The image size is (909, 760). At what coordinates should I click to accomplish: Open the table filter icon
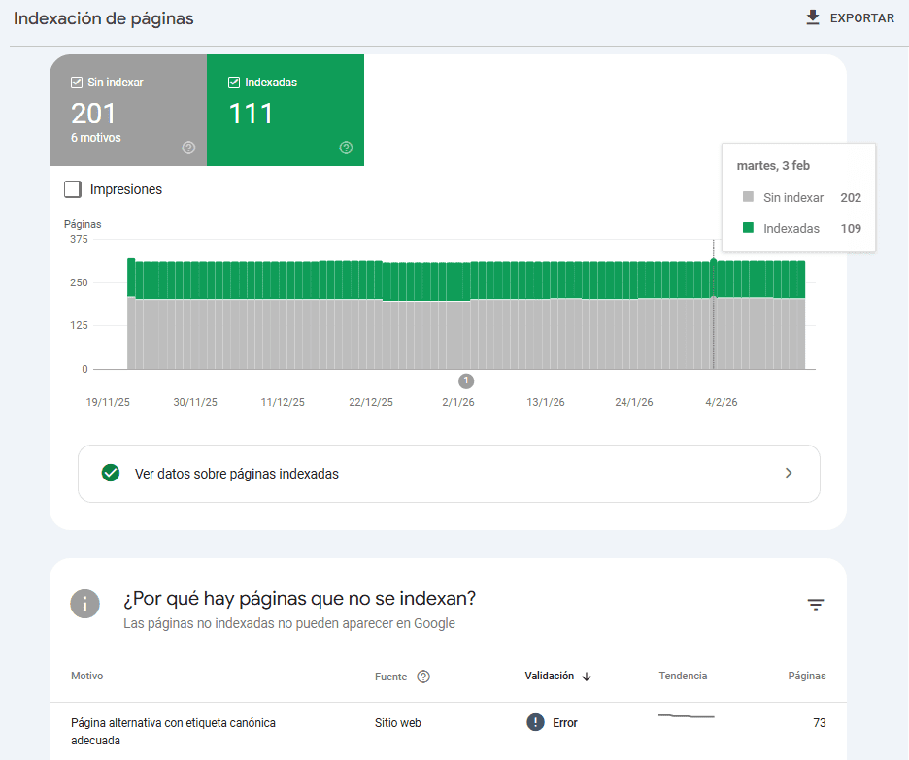tap(816, 604)
